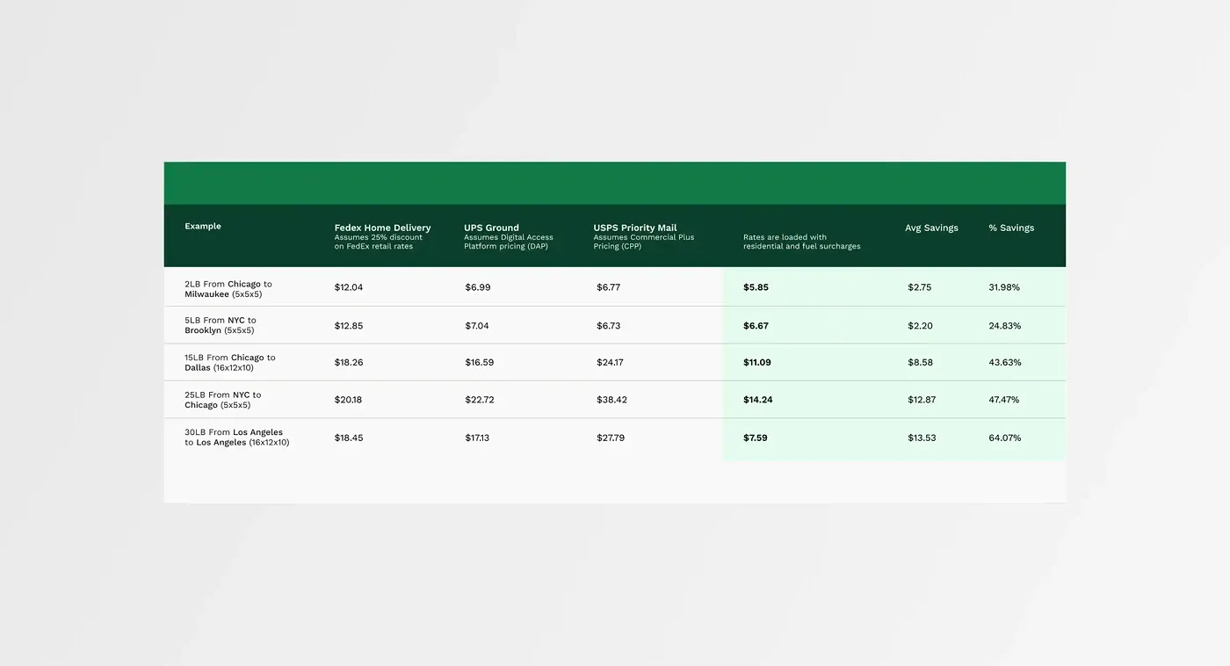The width and height of the screenshot is (1230, 666).
Task: Select the UPS Ground price "$17.13"
Action: click(477, 438)
